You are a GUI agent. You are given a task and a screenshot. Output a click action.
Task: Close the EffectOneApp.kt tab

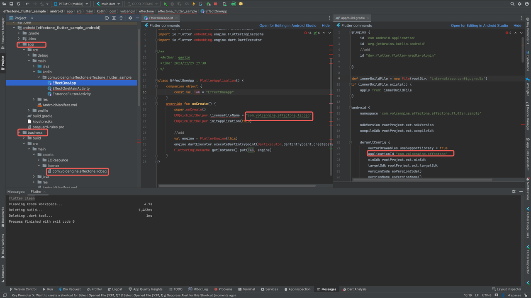(x=176, y=18)
